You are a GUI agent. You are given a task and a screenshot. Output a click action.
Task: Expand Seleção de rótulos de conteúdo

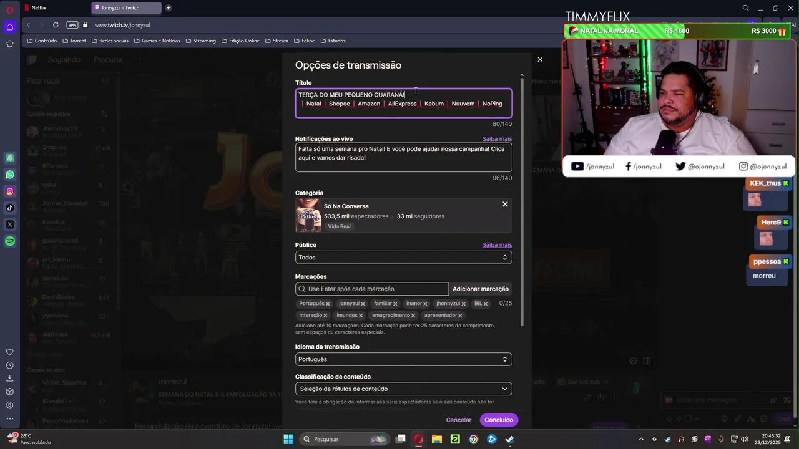click(403, 389)
